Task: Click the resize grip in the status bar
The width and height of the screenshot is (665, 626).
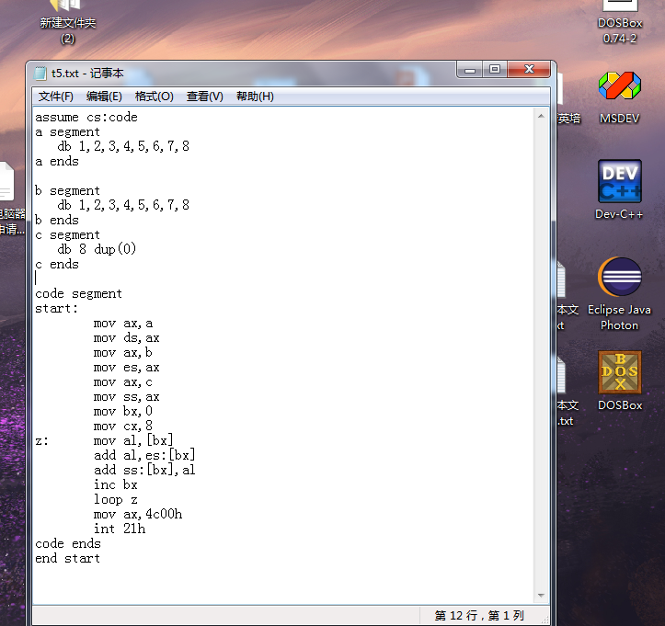Action: (x=545, y=620)
